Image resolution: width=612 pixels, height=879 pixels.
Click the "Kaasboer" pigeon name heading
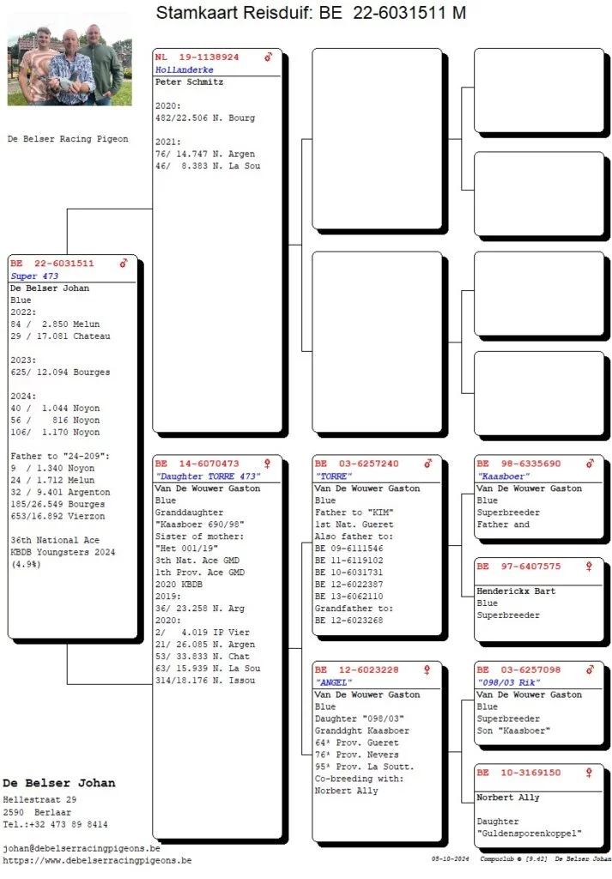click(x=503, y=476)
